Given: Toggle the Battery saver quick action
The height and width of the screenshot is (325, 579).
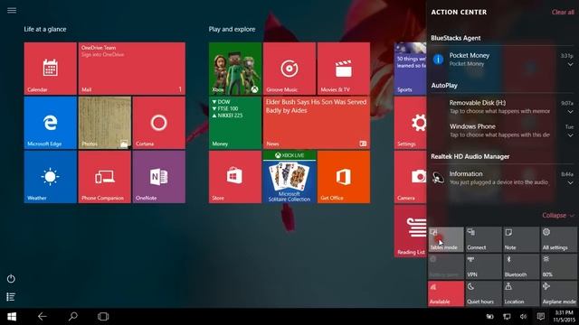Looking at the screenshot, I should click(x=446, y=267).
